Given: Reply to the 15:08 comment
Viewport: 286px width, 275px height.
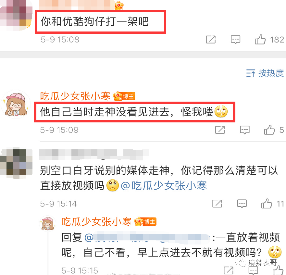Looking at the screenshot, I should 235,40.
